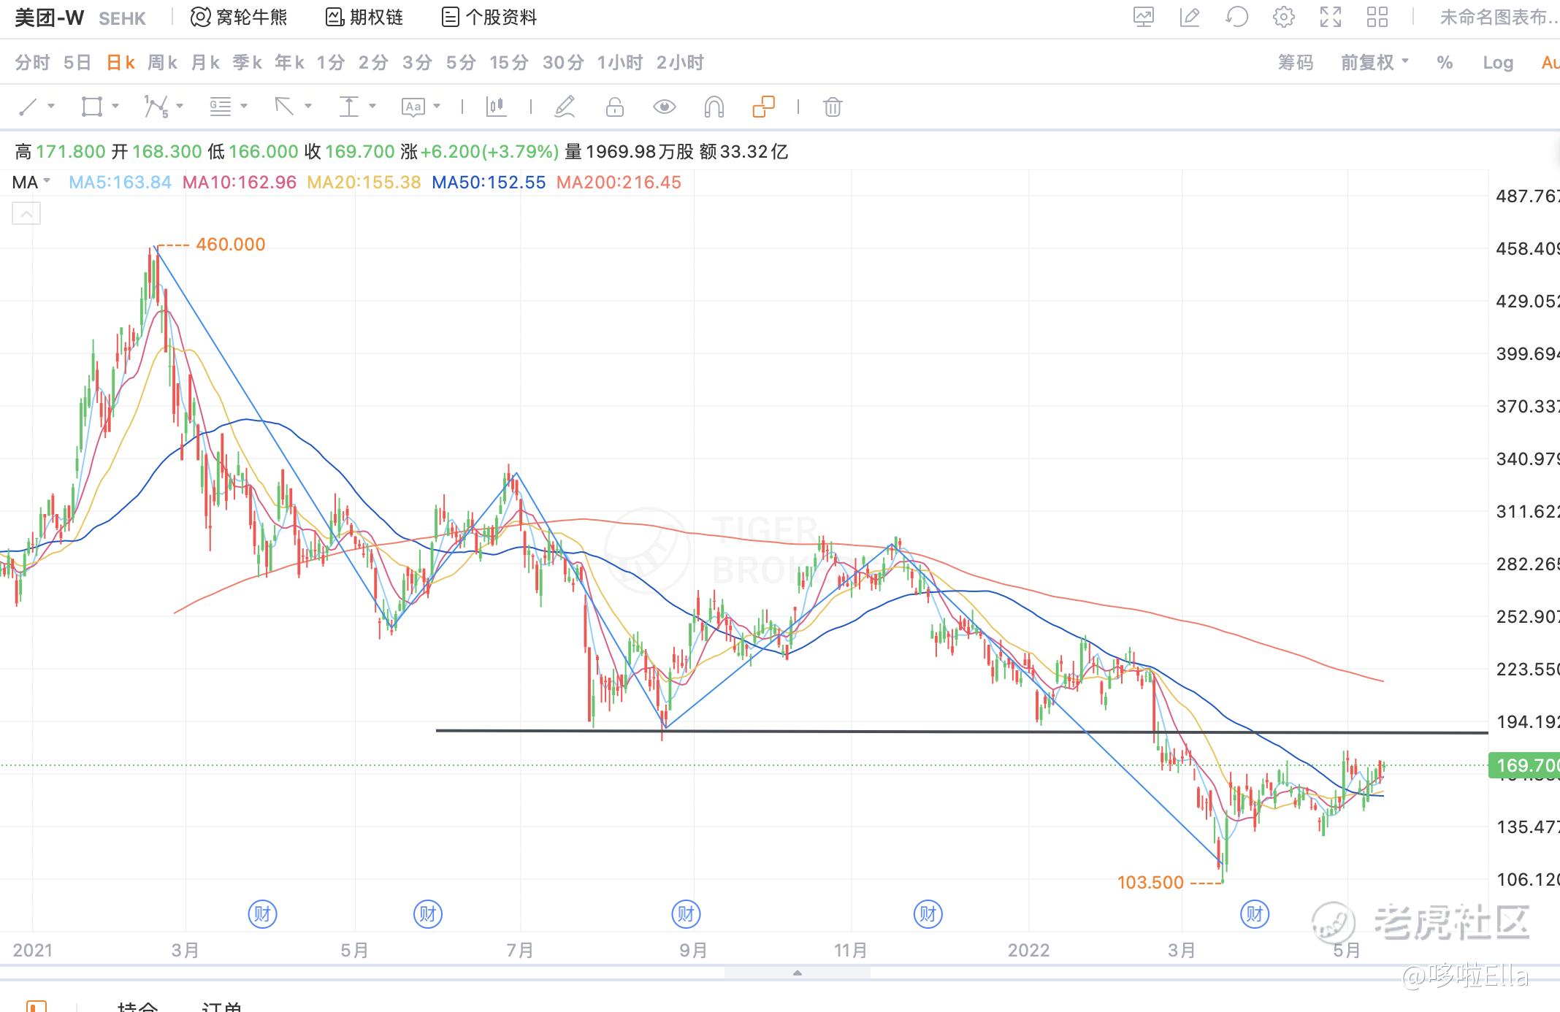Select the Aa text annotation tool

[413, 107]
